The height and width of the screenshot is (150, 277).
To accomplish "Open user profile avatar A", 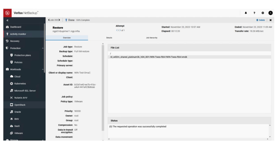I will [x=271, y=13].
